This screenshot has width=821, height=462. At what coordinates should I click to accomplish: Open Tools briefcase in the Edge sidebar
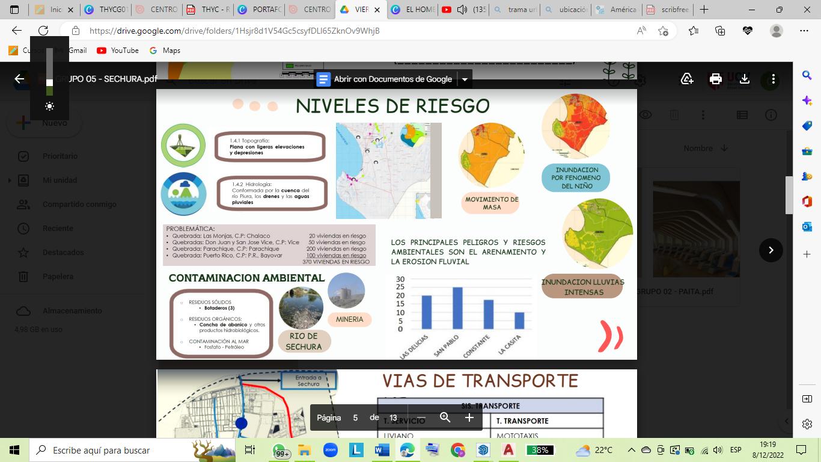pos(807,152)
